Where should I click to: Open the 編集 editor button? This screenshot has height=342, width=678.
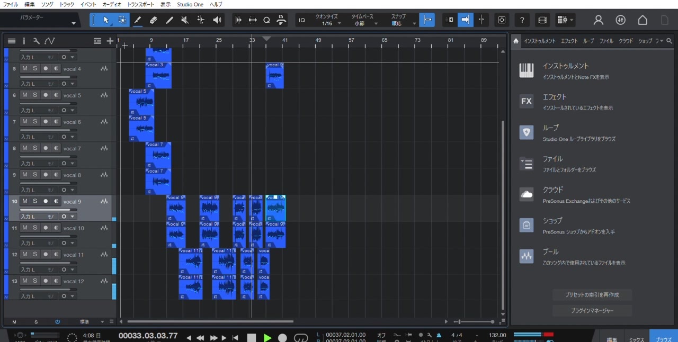612,339
